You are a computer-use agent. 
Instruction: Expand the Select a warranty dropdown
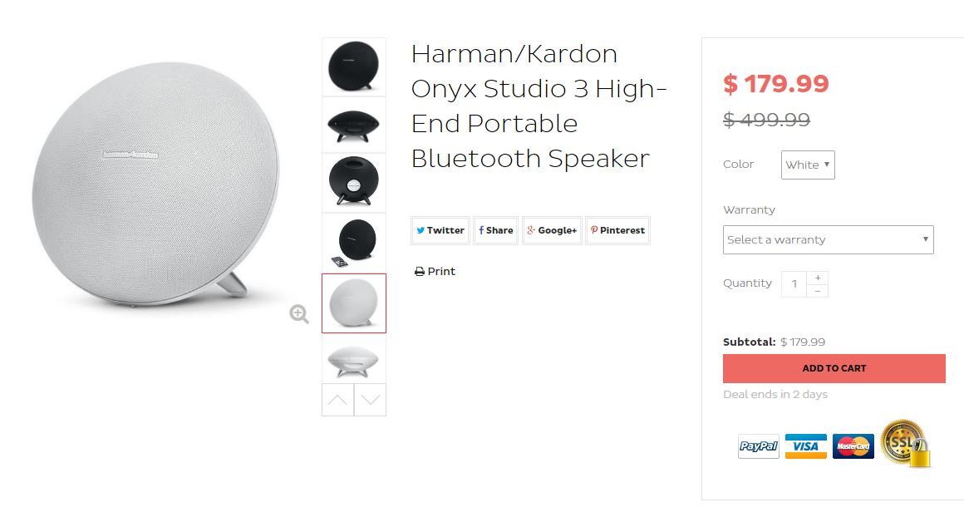[828, 239]
